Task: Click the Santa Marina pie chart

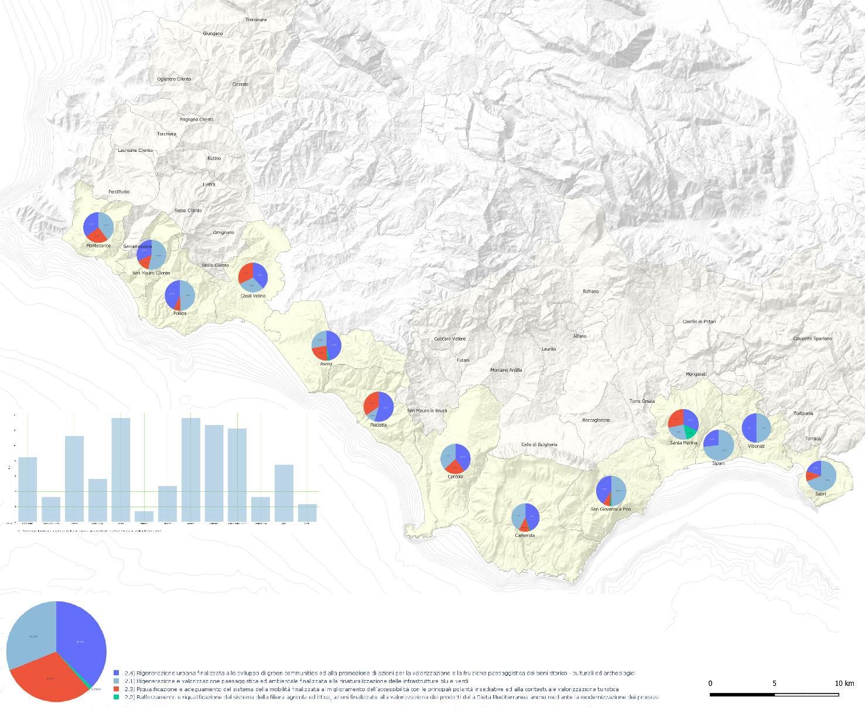Action: click(x=683, y=424)
